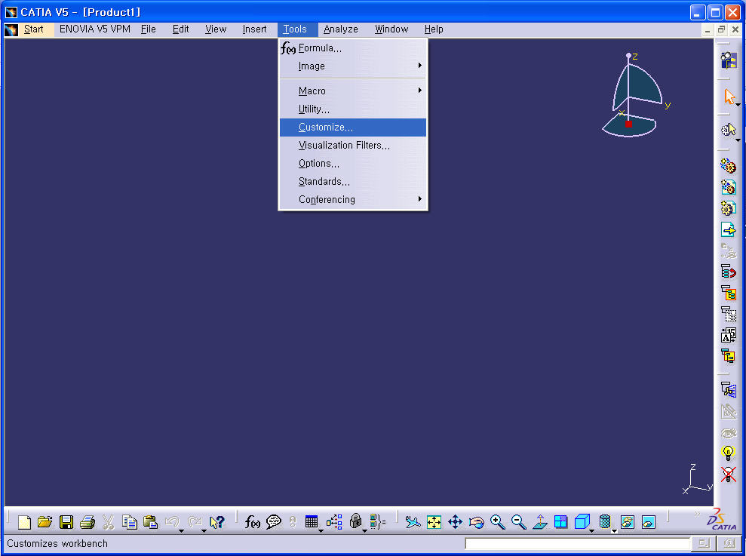Viewport: 746px width, 556px height.
Task: Click the Zoom In magnifier icon
Action: 497,522
